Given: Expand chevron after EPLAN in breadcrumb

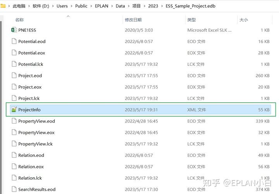Looking at the screenshot, I should [x=112, y=6].
